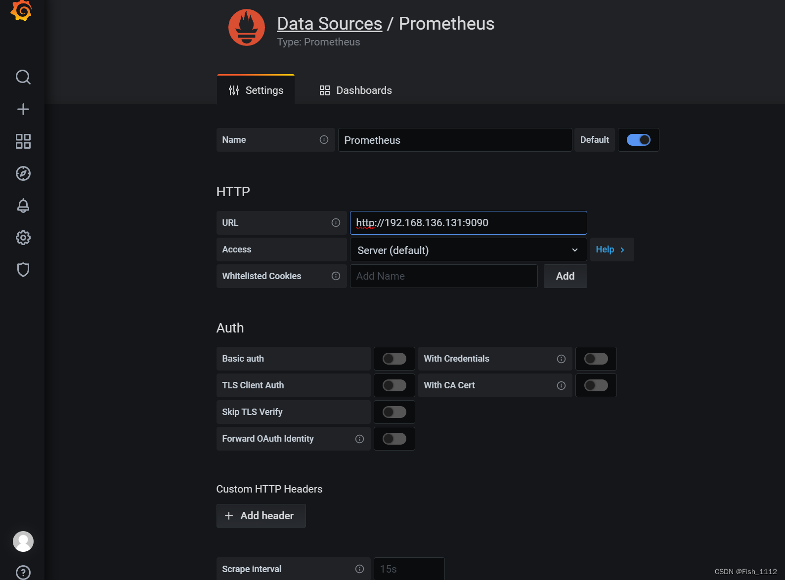Screen dimensions: 785x580
Task: Enable the Skip TLS Verify switch
Action: click(394, 412)
